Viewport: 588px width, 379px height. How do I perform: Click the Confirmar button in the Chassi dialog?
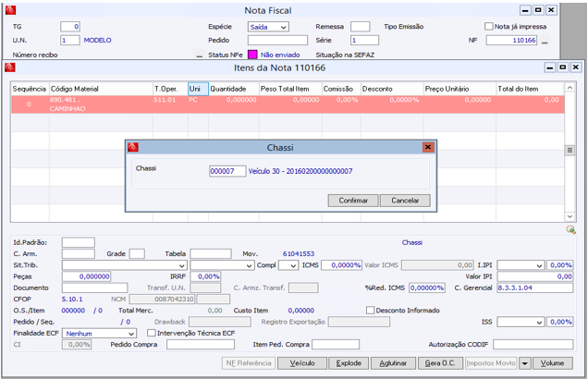[353, 201]
